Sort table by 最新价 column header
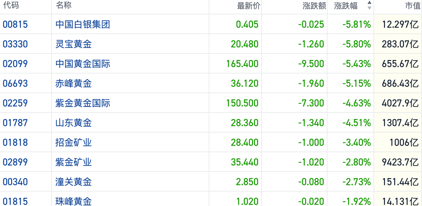This screenshot has width=422, height=206. point(248,6)
